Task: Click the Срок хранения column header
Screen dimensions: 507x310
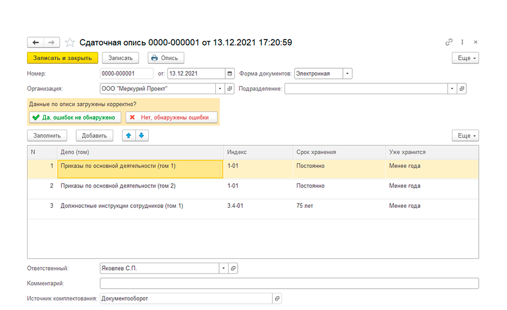Action: [339, 152]
